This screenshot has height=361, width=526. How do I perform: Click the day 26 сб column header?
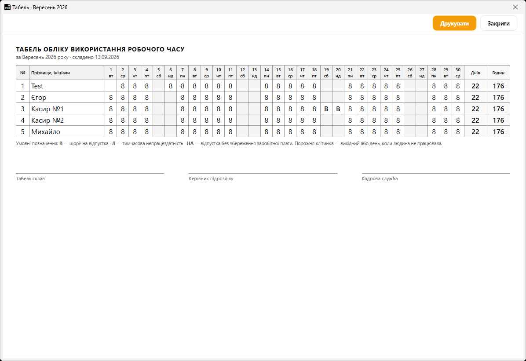(x=410, y=73)
